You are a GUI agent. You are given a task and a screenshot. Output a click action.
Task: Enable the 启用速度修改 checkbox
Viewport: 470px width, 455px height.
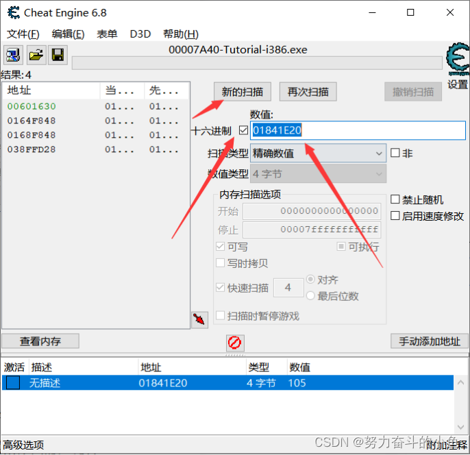click(395, 216)
